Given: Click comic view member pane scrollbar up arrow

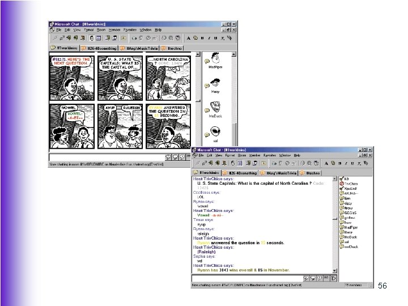Looking at the screenshot, I should tap(233, 54).
